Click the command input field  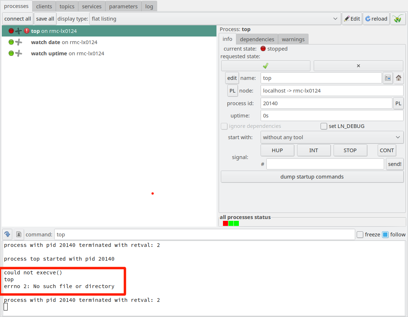pos(205,235)
